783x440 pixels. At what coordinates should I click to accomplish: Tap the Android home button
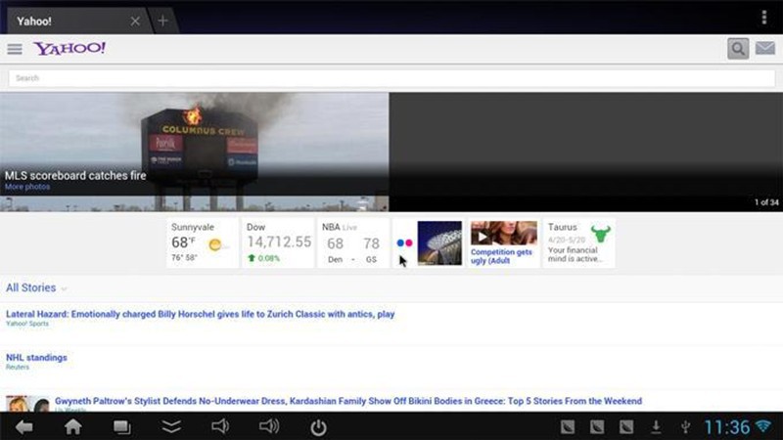tap(72, 427)
